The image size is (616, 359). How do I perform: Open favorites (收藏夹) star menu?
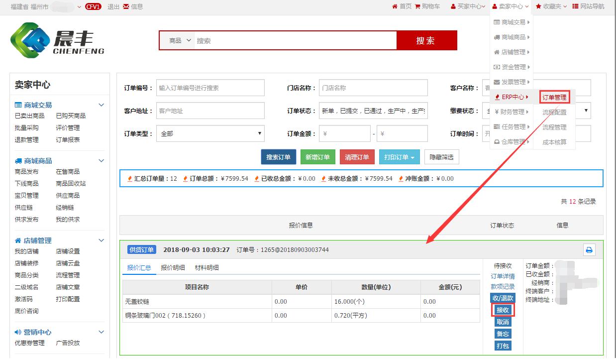pos(551,6)
